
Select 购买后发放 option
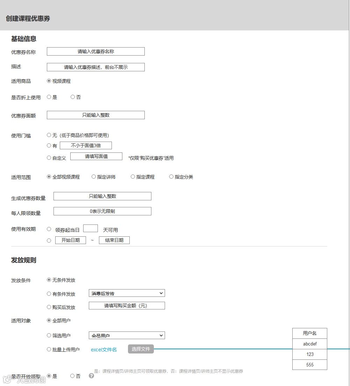(x=49, y=307)
